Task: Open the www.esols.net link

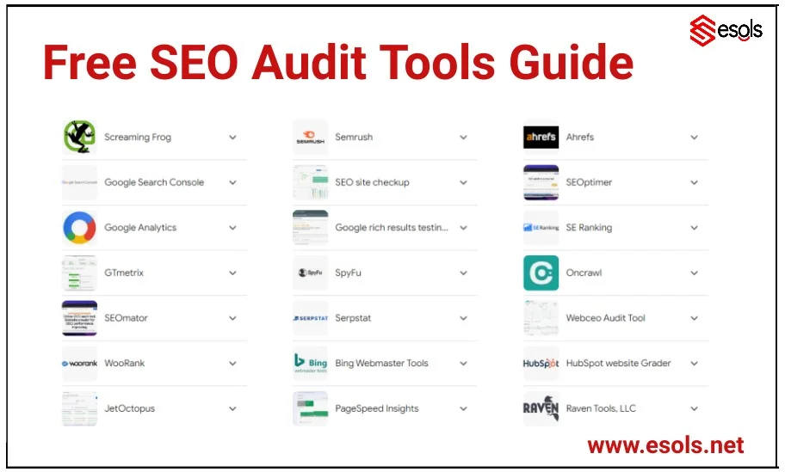Action: tap(664, 445)
